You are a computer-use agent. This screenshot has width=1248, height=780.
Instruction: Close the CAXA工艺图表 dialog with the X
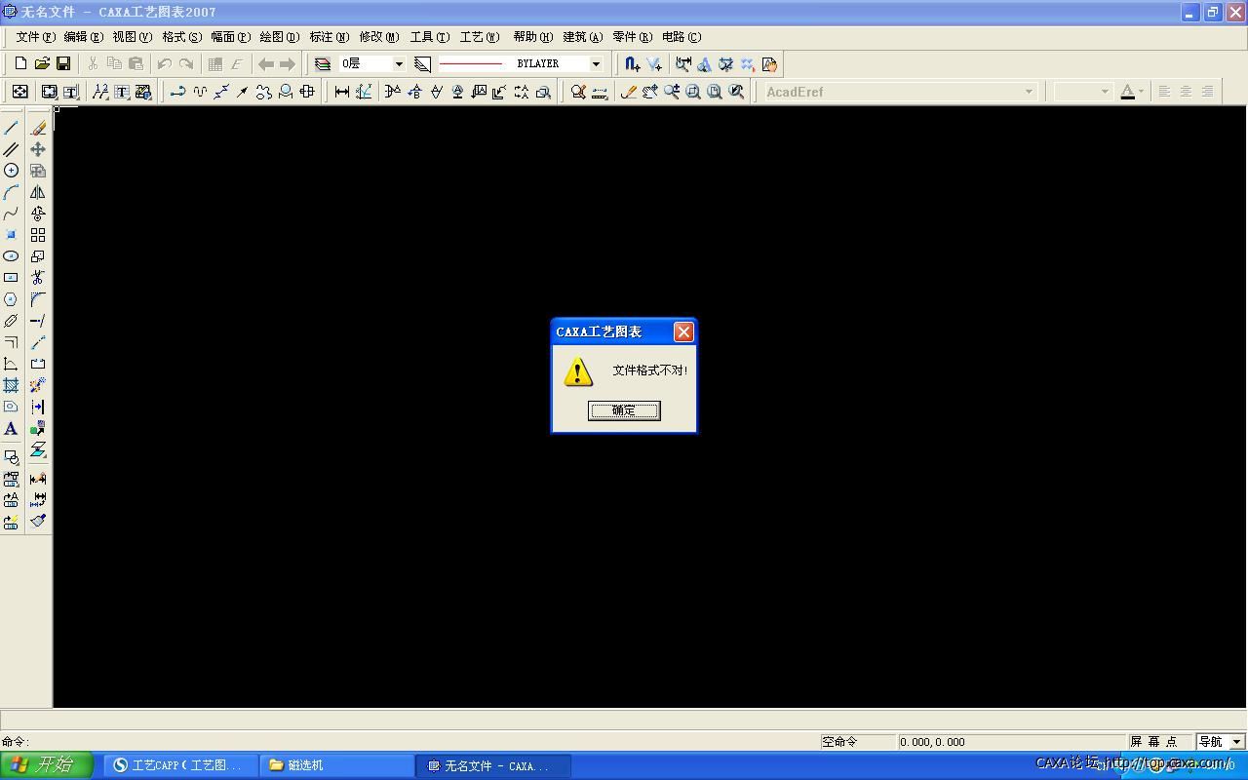point(683,331)
